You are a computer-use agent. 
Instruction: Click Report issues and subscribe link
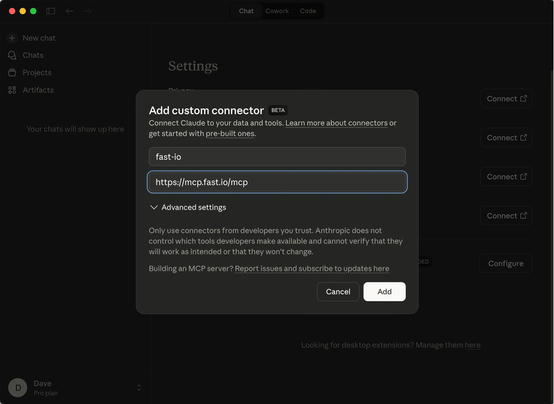pos(312,268)
